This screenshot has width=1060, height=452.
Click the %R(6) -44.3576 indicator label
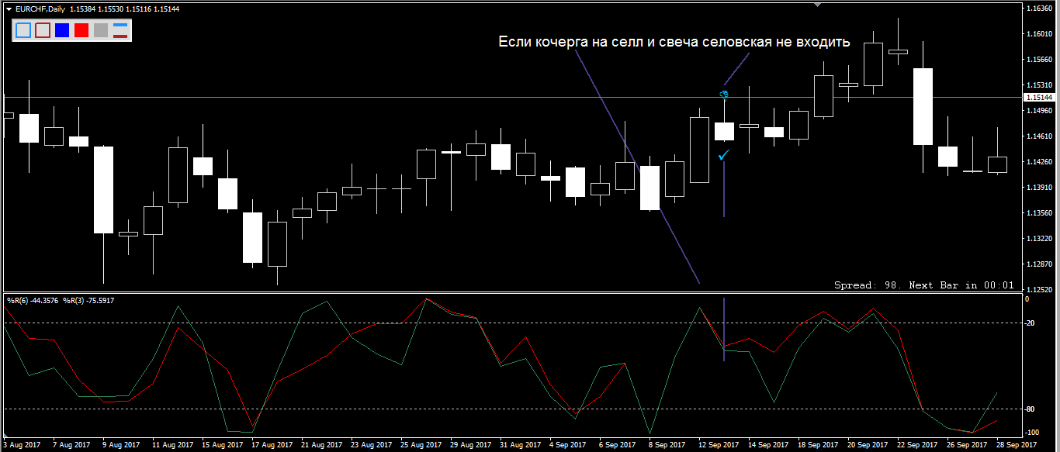tap(33, 301)
